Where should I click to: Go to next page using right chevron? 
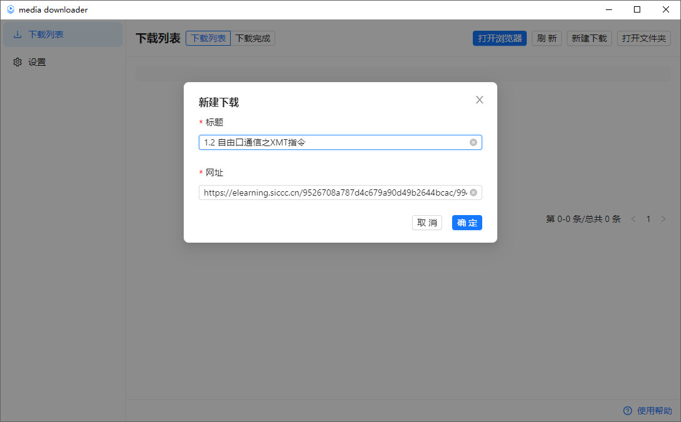coord(663,219)
